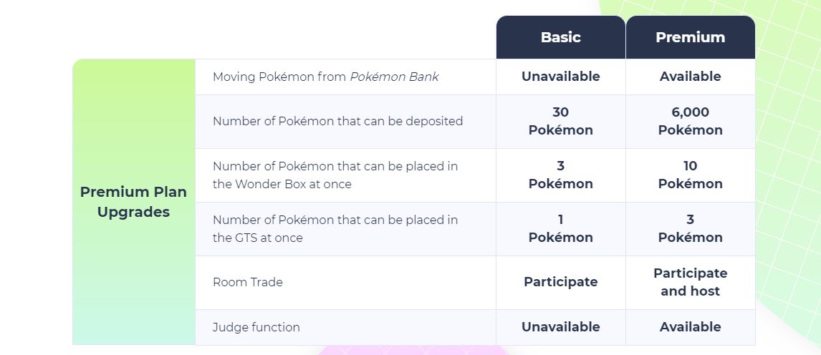Click Premium's Available Judge function cell
The image size is (821, 355).
(x=691, y=327)
